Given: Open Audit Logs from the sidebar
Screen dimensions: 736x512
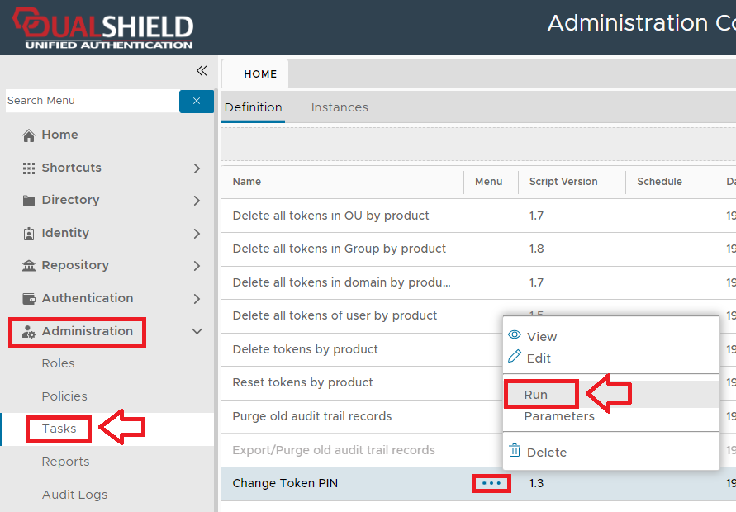Looking at the screenshot, I should coord(74,495).
